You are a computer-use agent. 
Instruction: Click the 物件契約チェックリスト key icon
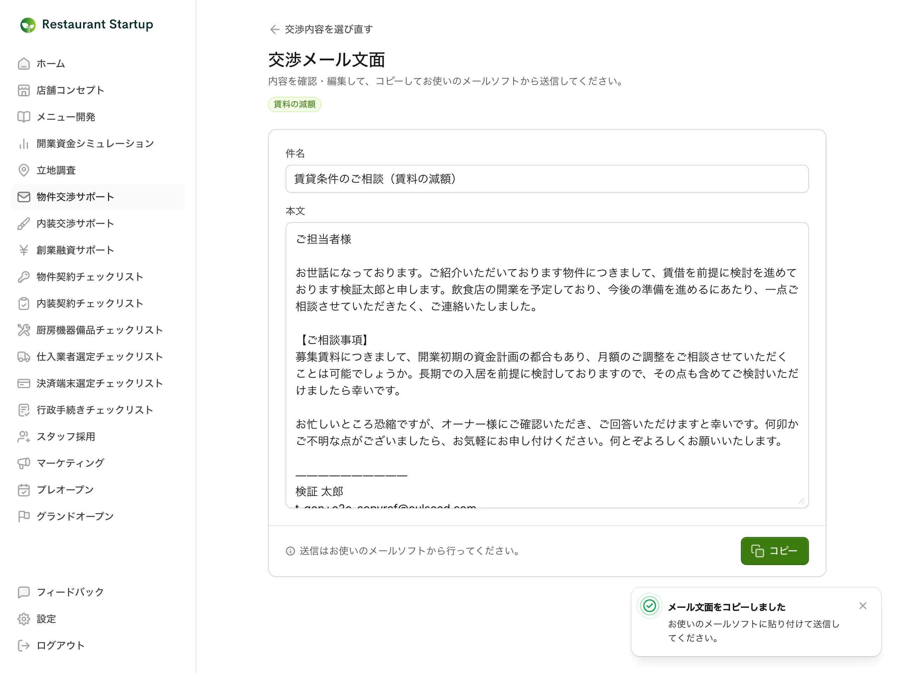click(24, 277)
